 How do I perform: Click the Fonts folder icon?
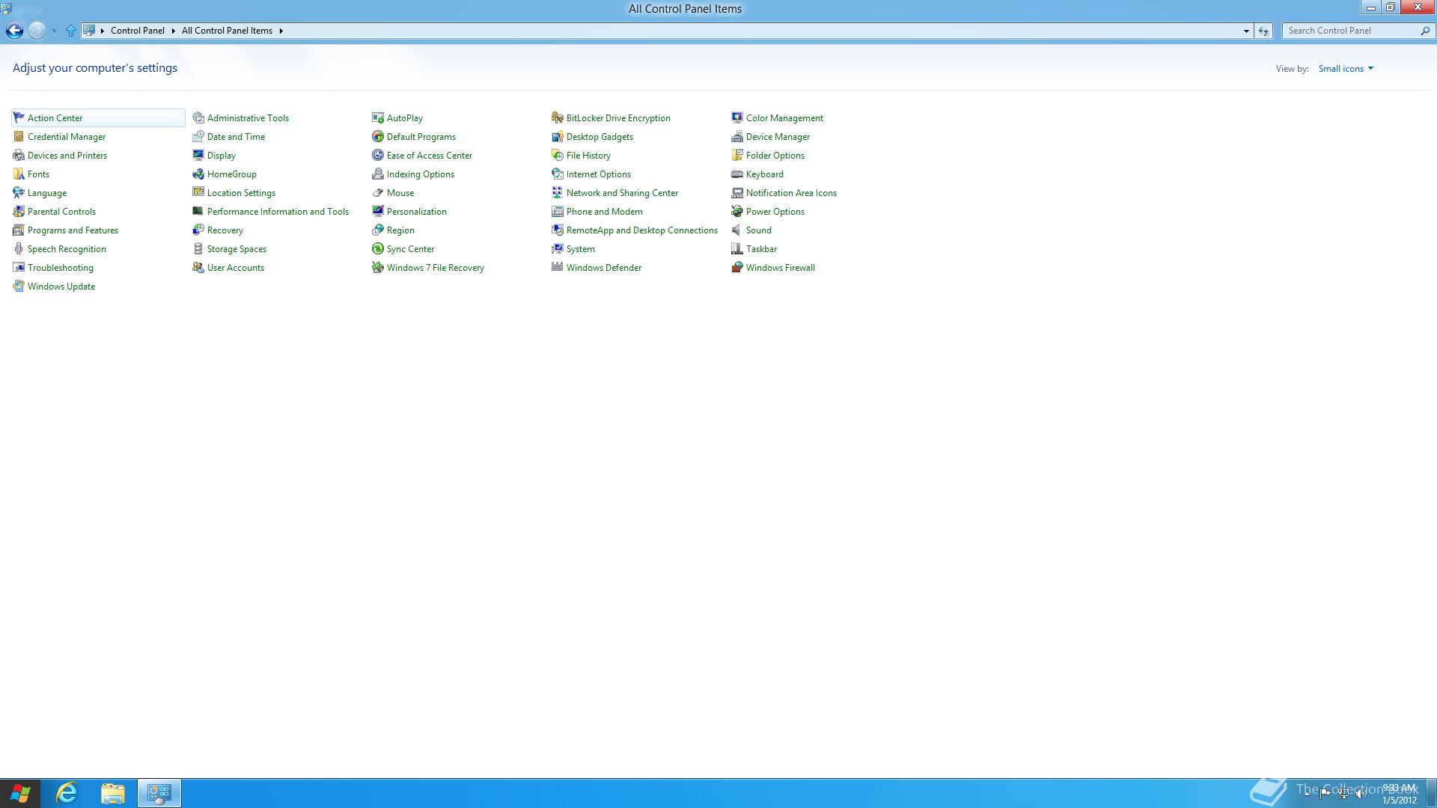point(19,174)
